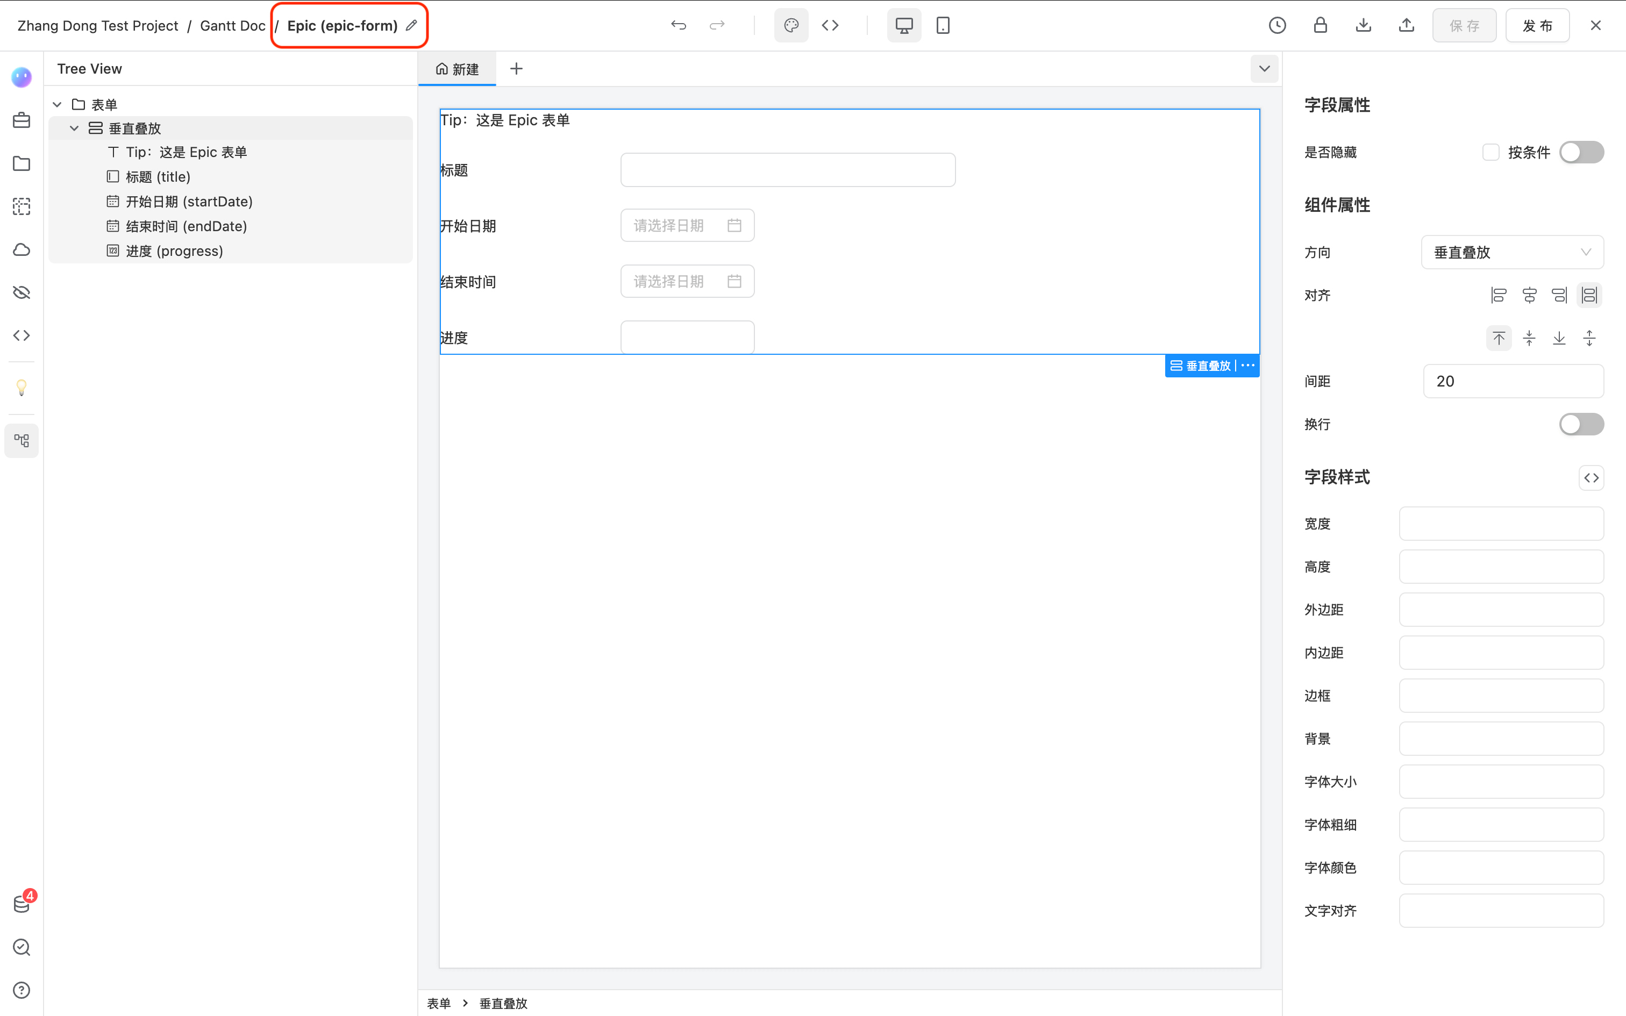
Task: Select align bottom vertical option
Action: tap(1559, 338)
